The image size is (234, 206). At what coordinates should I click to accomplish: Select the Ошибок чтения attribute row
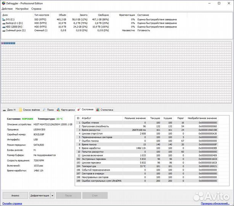pyautogui.click(x=147, y=123)
